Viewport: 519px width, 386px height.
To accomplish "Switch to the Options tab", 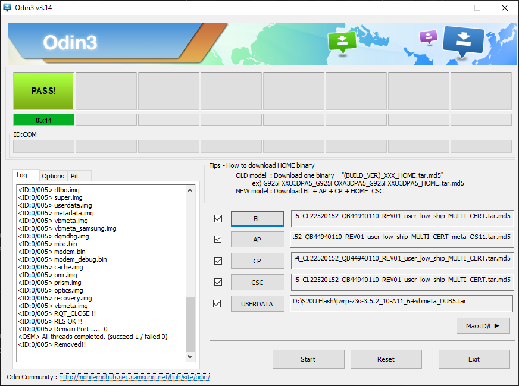I will pos(53,176).
